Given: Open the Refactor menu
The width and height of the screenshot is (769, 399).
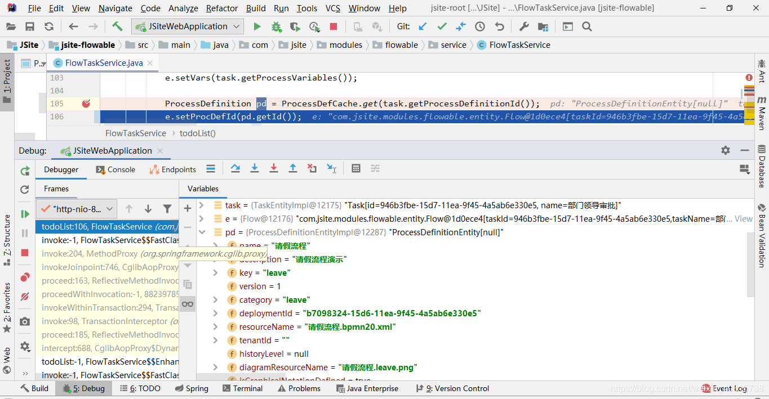Looking at the screenshot, I should 222,8.
